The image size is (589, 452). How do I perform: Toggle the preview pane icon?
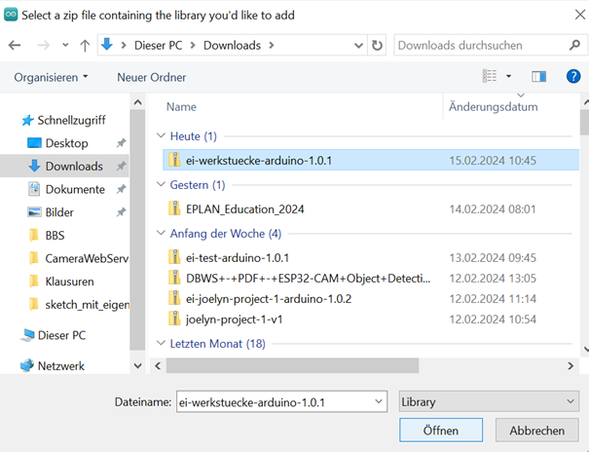tap(538, 76)
